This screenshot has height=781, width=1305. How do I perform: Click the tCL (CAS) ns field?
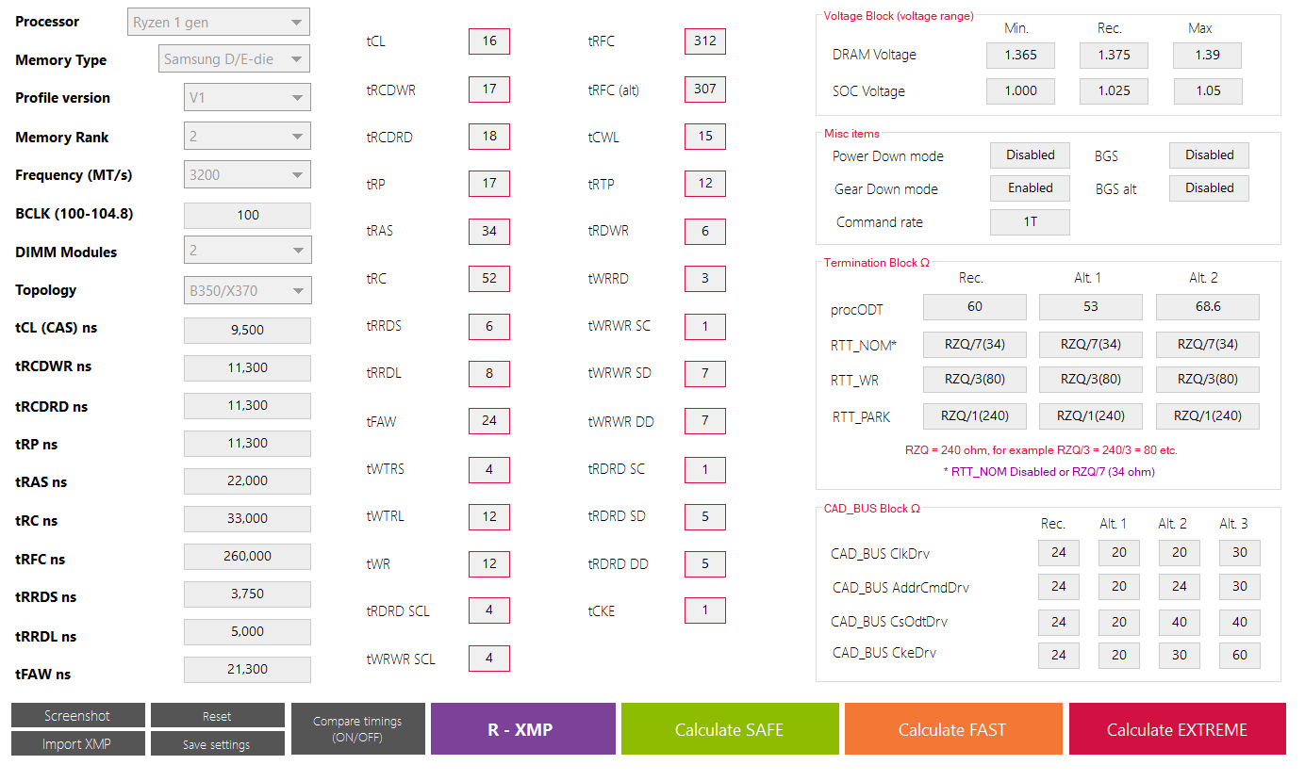pyautogui.click(x=247, y=330)
